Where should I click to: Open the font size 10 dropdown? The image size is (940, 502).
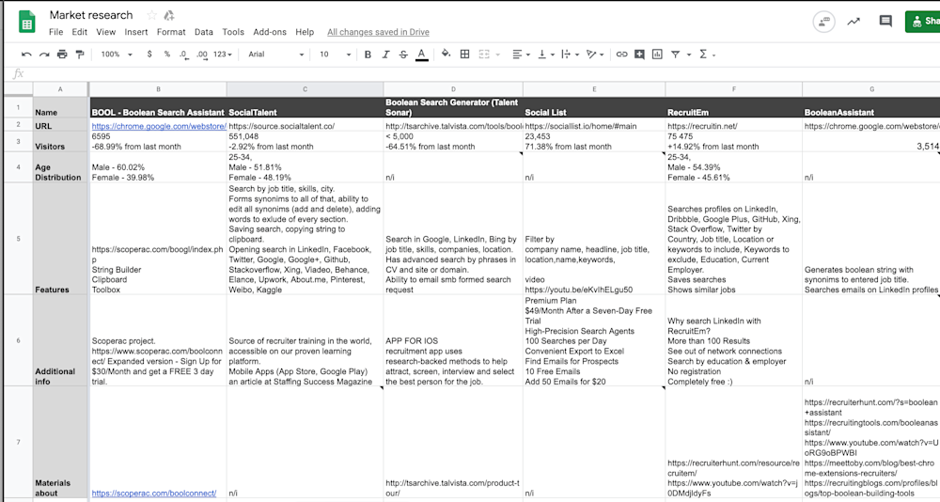336,55
